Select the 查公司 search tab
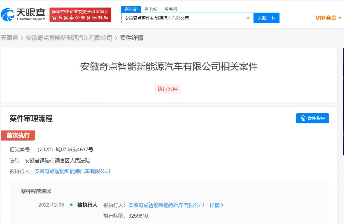The width and height of the screenshot is (344, 224). coord(131,9)
